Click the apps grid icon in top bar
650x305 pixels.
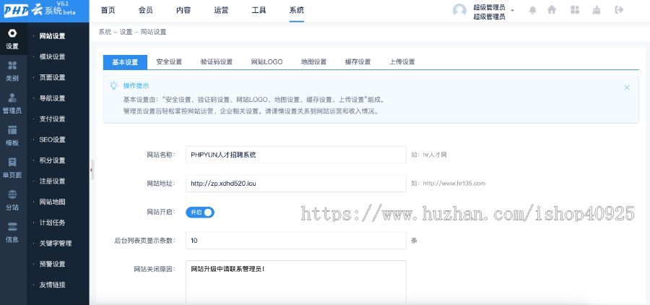[574, 10]
